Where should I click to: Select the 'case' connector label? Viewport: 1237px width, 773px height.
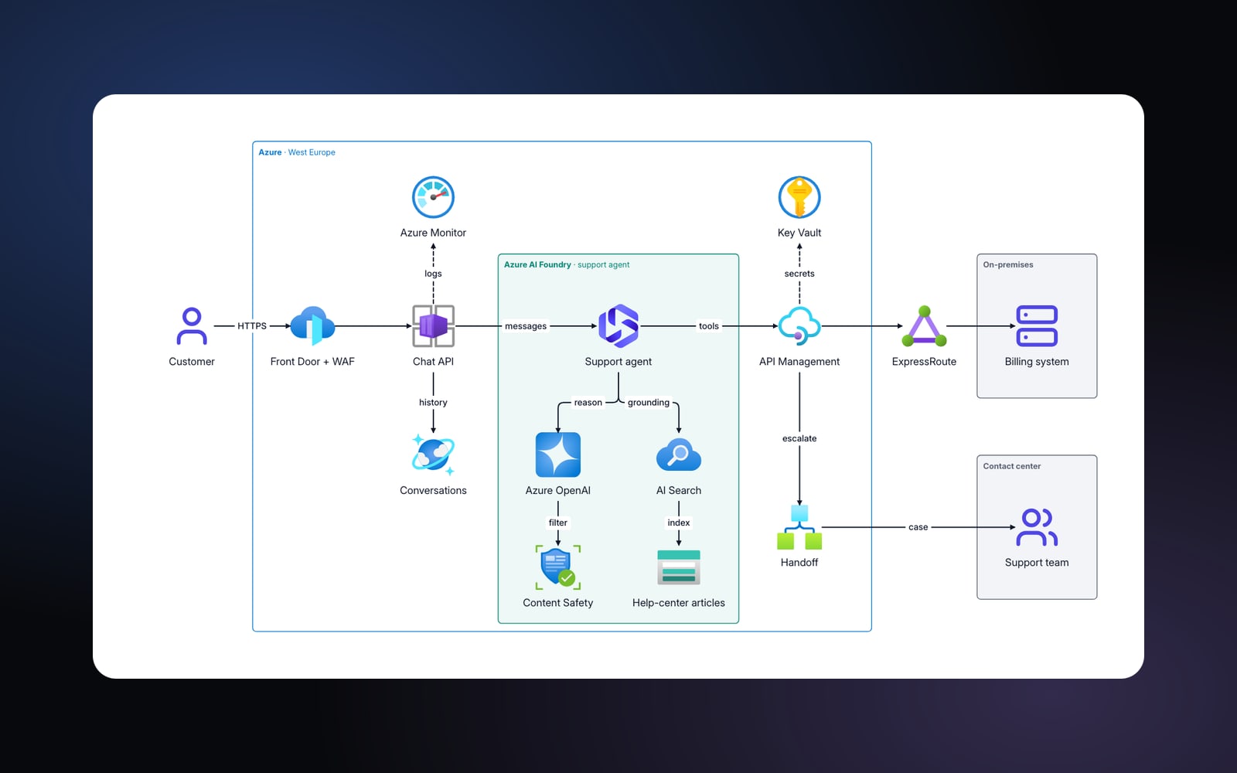coord(918,527)
